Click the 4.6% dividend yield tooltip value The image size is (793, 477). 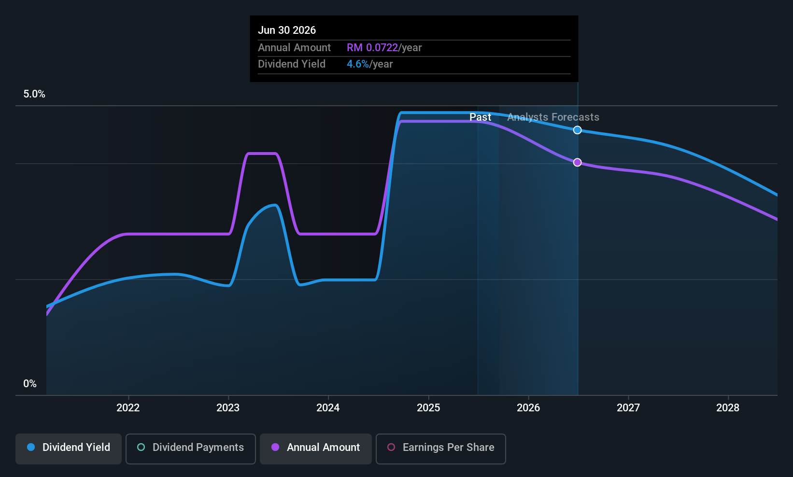(357, 64)
